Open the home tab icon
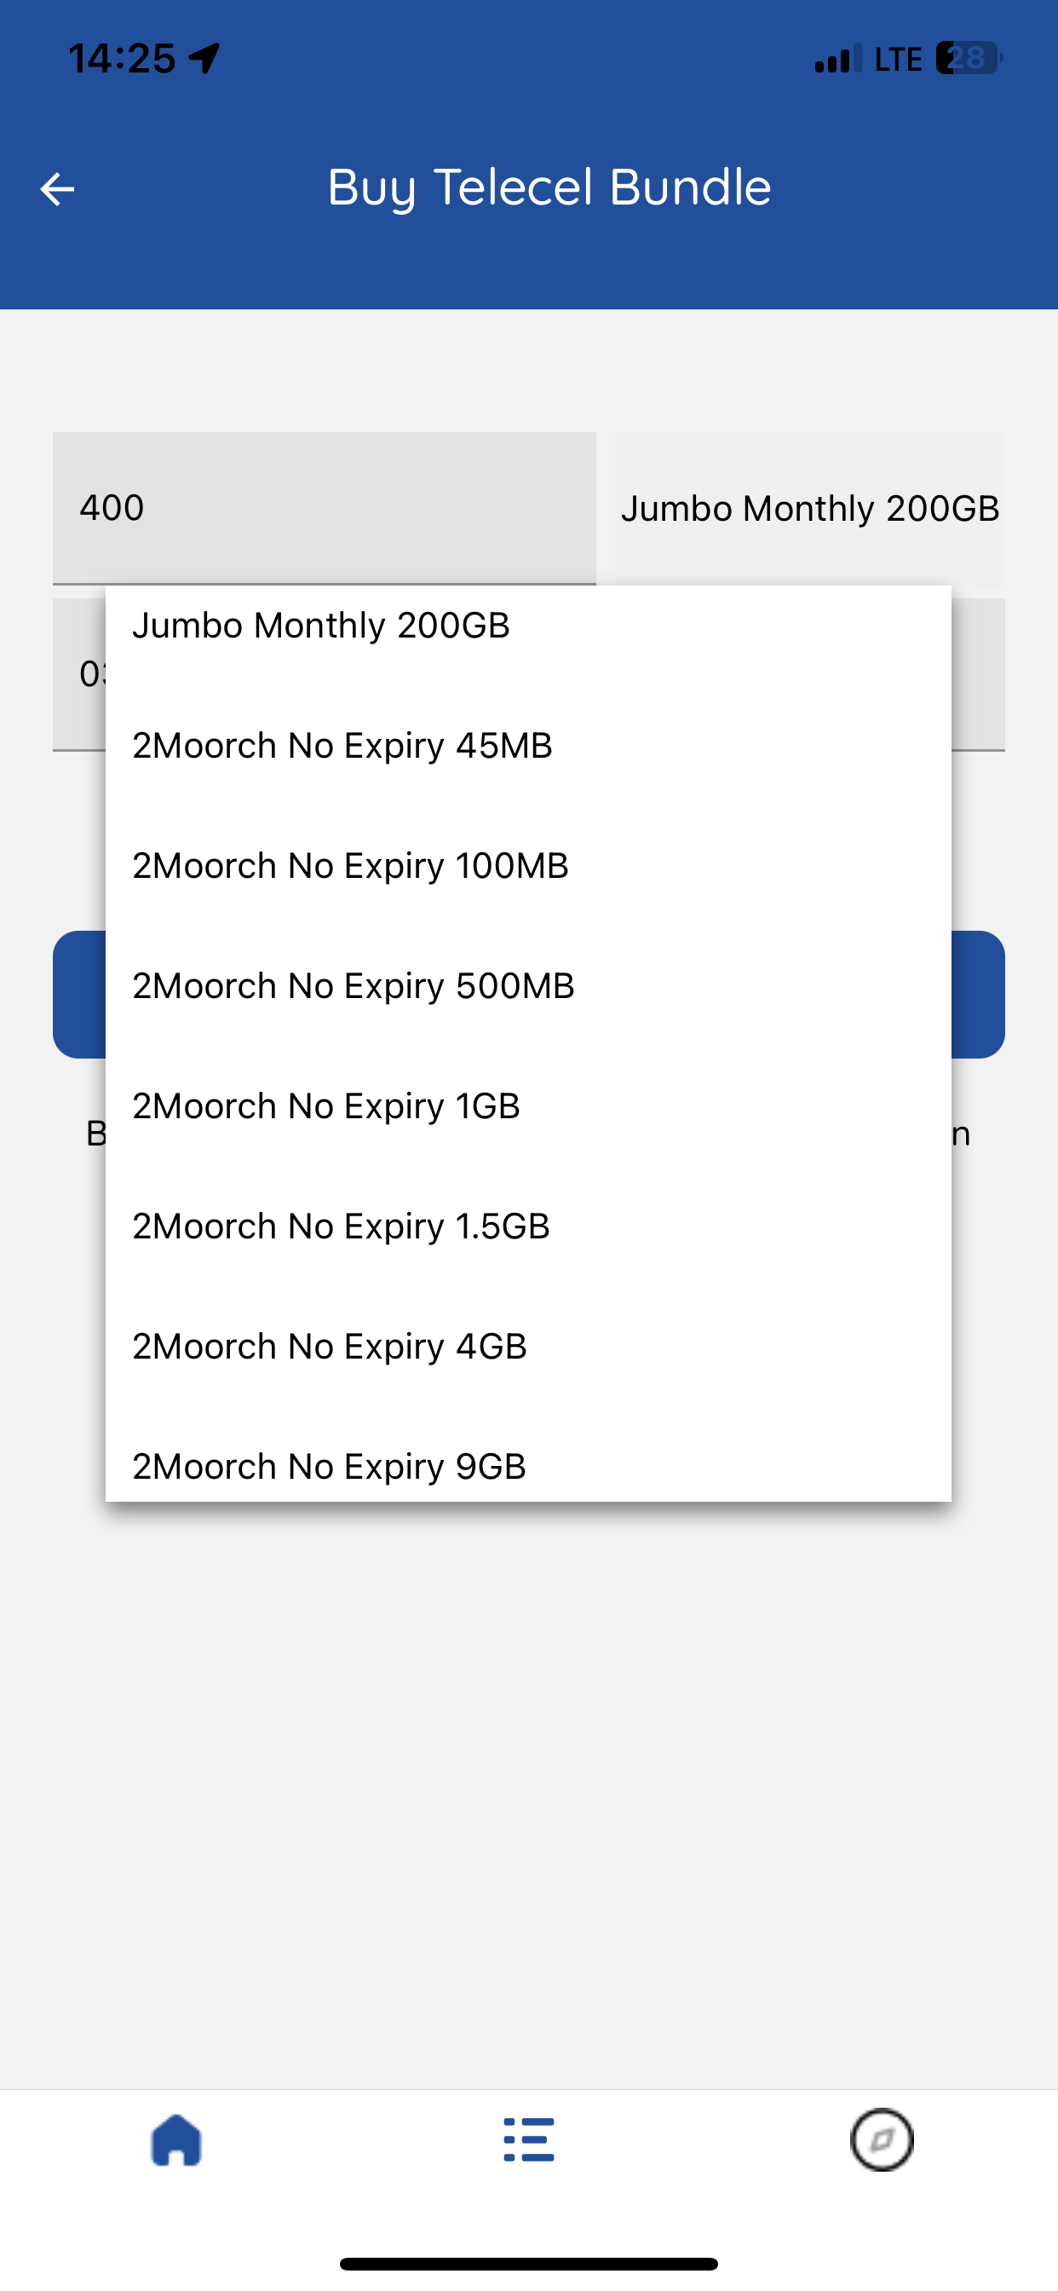The width and height of the screenshot is (1058, 2291). [176, 2139]
